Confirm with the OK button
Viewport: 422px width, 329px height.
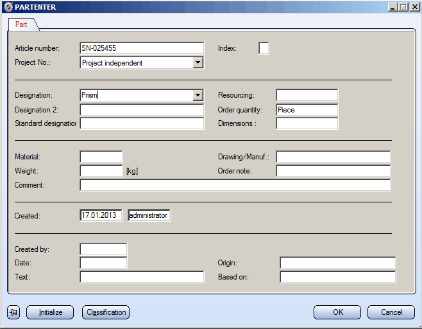337,312
